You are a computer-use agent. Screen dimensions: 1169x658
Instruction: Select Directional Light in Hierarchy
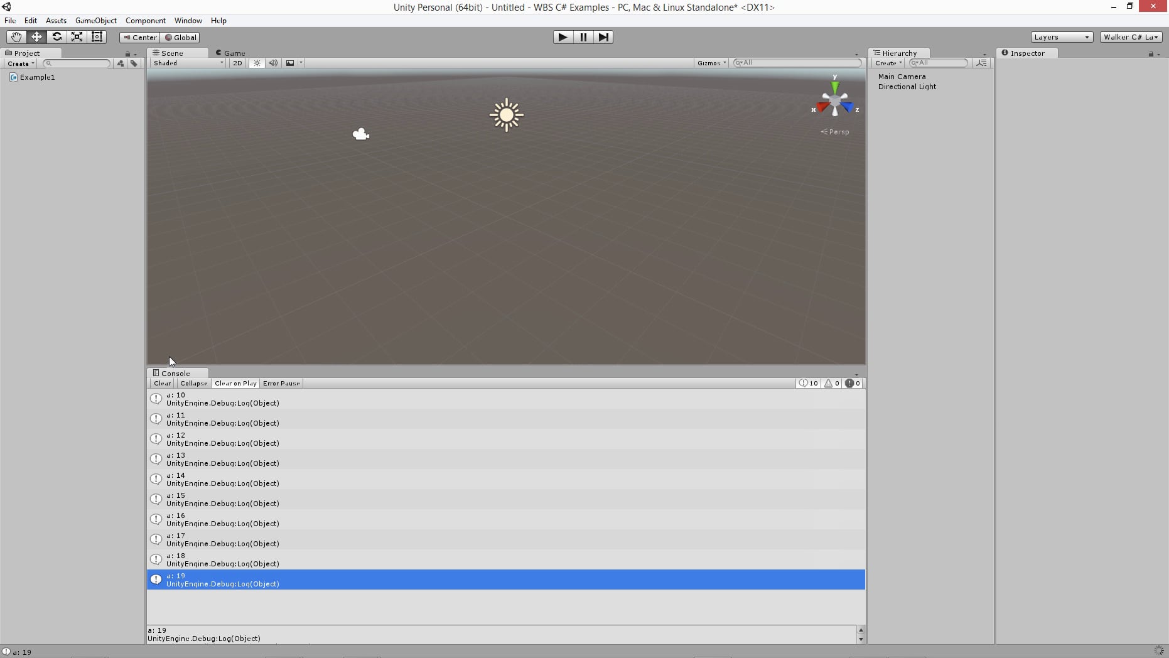pyautogui.click(x=907, y=87)
